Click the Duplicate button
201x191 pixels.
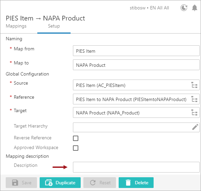tap(60, 183)
